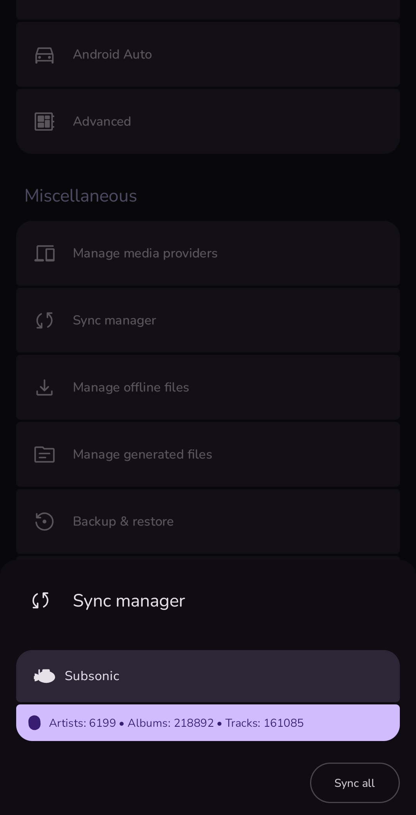Tap the Manage generated files folder icon
The width and height of the screenshot is (416, 815).
coord(44,455)
